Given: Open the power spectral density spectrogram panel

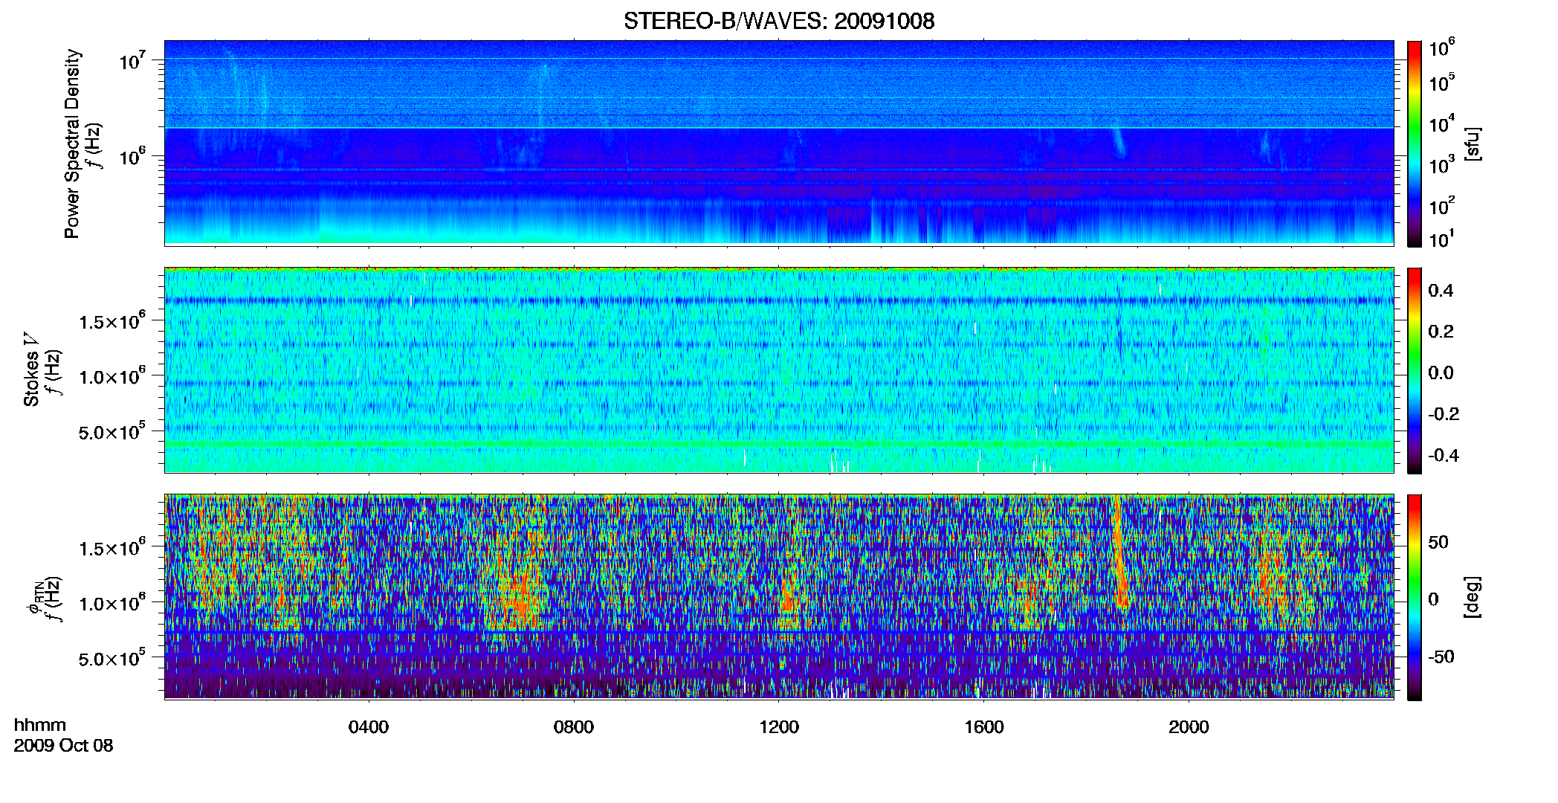Looking at the screenshot, I should click(x=779, y=143).
